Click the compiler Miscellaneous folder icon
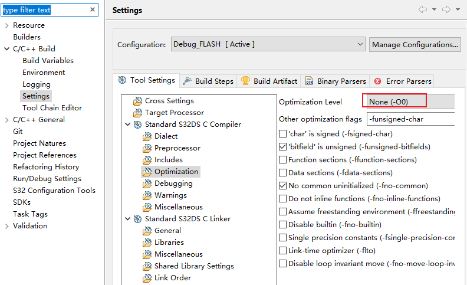 [147, 207]
